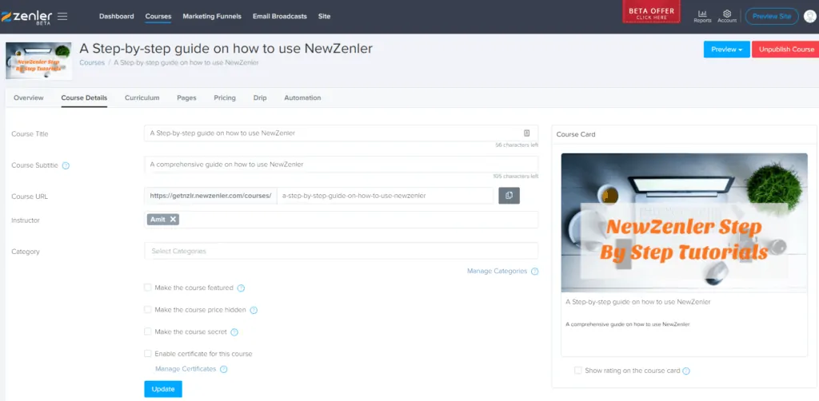The width and height of the screenshot is (819, 401).
Task: Click the course card thumbnail image
Action: (x=684, y=222)
